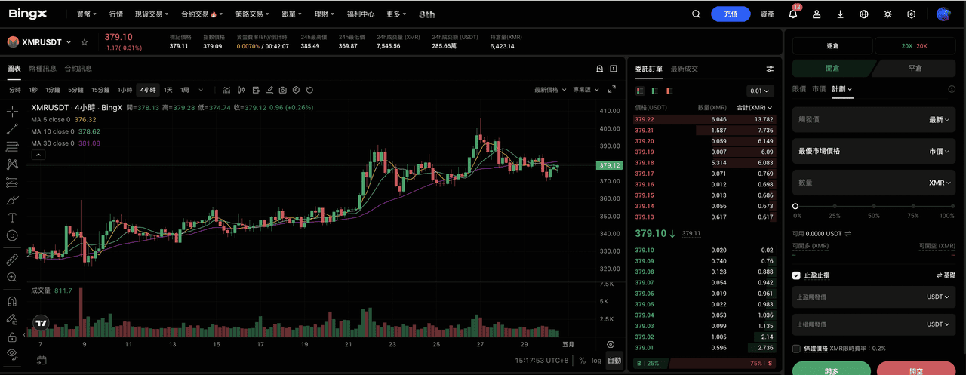
Task: Select the trend line drawing tool
Action: pyautogui.click(x=12, y=129)
